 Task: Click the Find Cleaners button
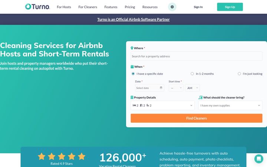[x=196, y=118]
